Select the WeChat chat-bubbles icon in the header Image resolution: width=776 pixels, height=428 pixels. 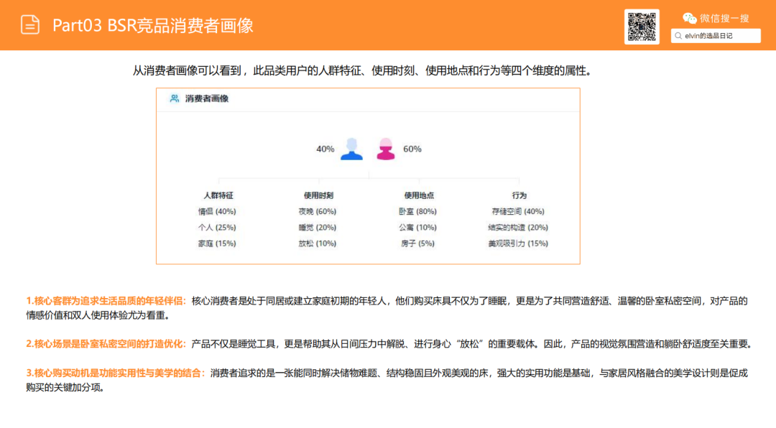688,19
